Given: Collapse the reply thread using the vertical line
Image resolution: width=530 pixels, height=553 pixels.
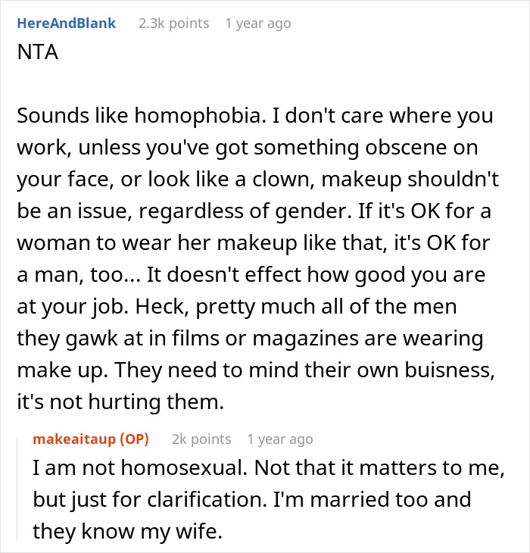Looking at the screenshot, I should click(x=18, y=485).
